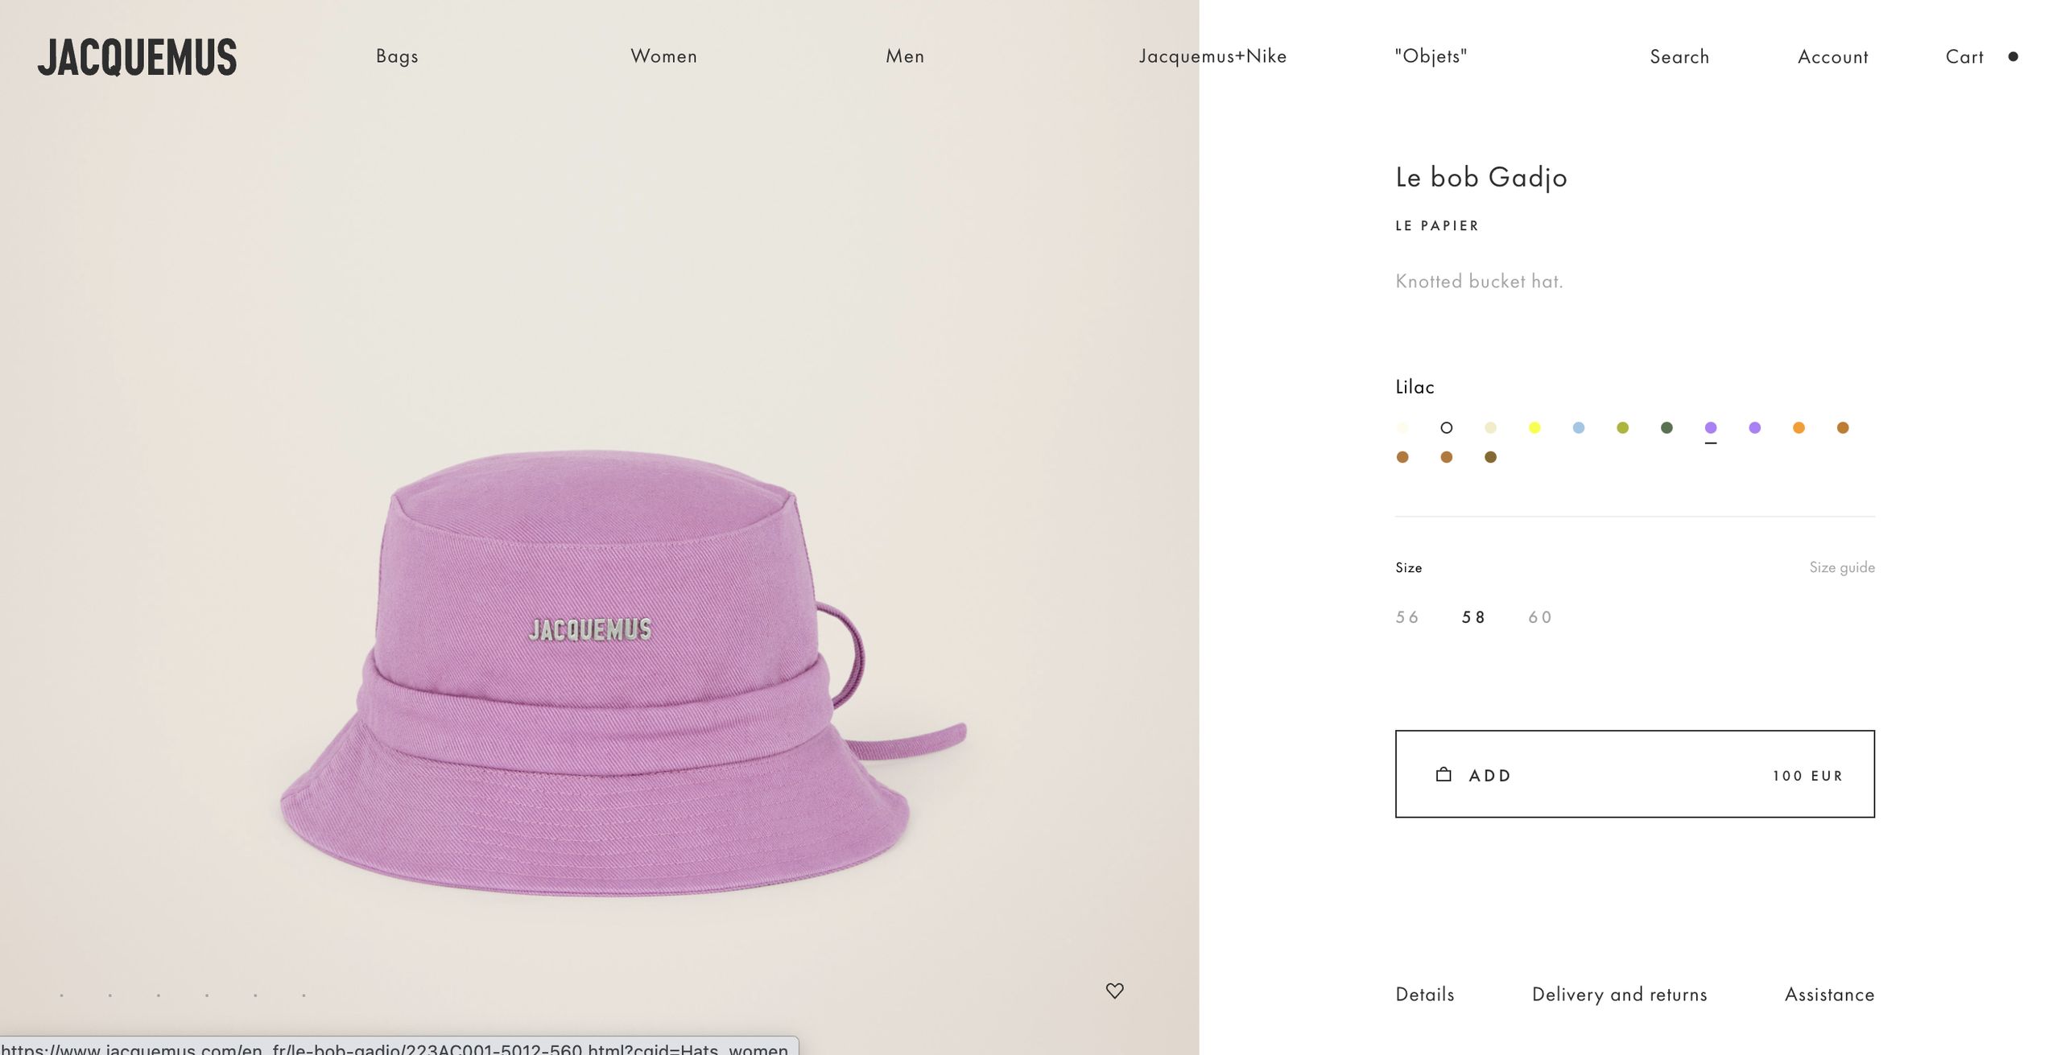This screenshot has width=2061, height=1055.
Task: Expand the Details section
Action: [1425, 995]
